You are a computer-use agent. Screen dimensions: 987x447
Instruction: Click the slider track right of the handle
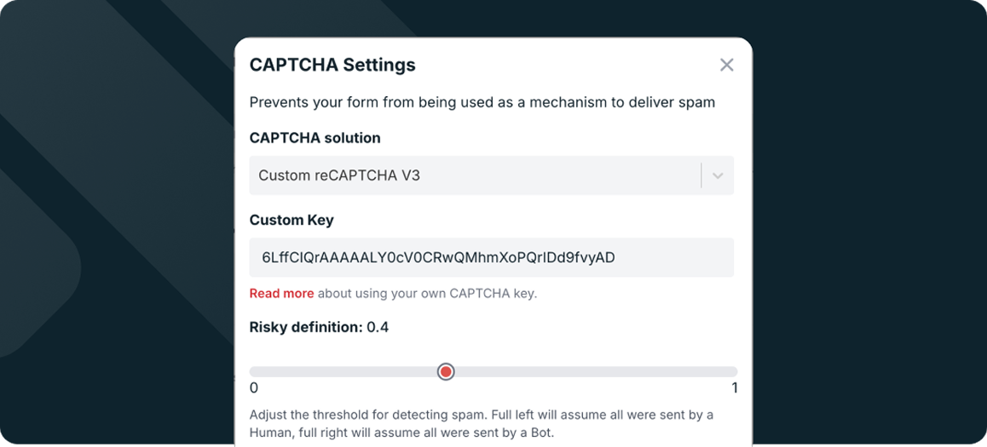(x=597, y=371)
